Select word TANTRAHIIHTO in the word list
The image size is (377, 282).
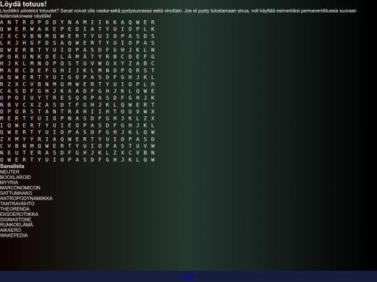pyautogui.click(x=17, y=203)
